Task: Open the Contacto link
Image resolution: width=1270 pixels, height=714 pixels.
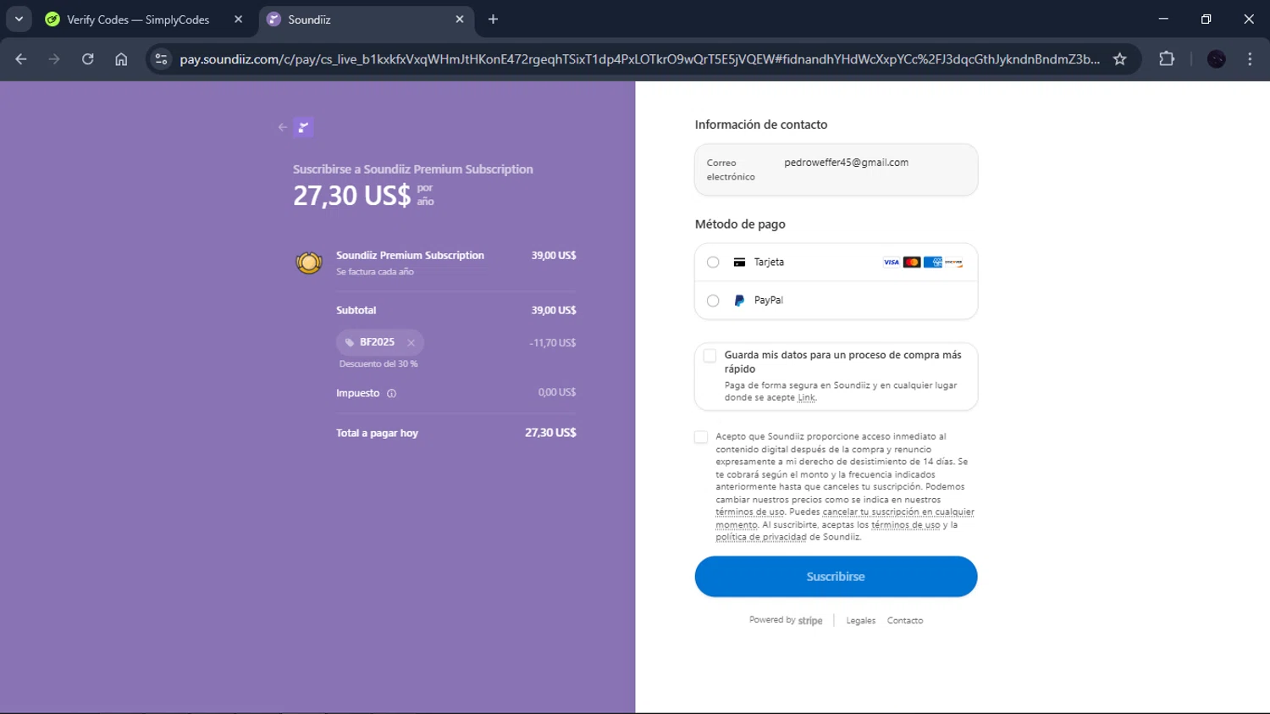Action: point(905,621)
